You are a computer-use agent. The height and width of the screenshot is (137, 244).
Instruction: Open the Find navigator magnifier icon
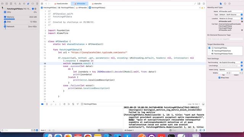click(15, 3)
